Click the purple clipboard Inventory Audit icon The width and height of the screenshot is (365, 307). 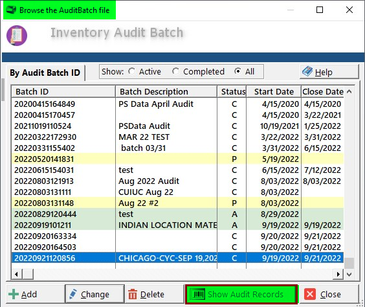click(x=17, y=36)
